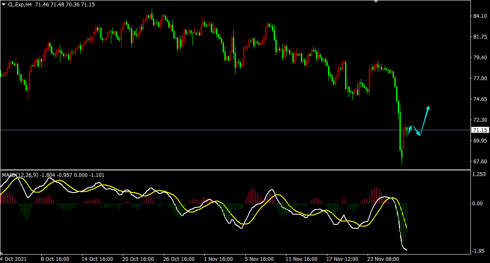Click the 67.60 price scale label

(x=480, y=162)
